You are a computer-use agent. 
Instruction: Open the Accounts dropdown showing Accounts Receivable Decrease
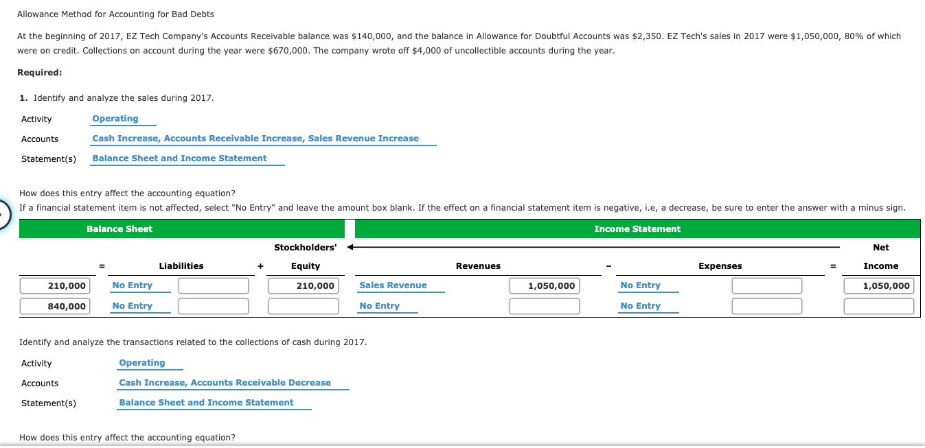click(225, 382)
